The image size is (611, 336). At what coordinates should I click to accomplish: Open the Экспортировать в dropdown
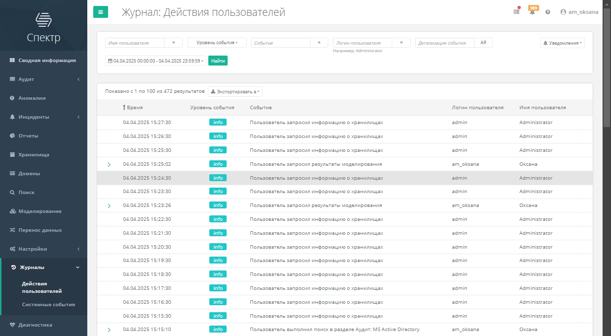235,91
